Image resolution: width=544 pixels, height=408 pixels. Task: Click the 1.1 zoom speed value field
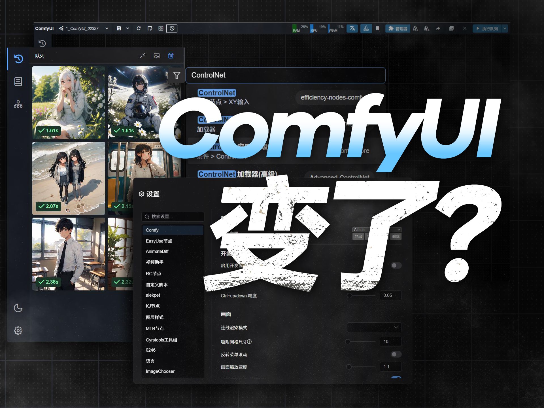[391, 367]
